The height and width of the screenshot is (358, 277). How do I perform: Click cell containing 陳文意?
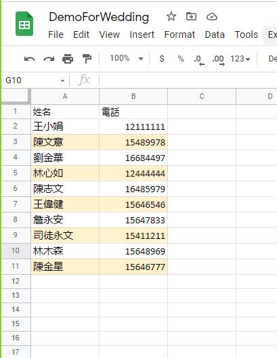65,142
